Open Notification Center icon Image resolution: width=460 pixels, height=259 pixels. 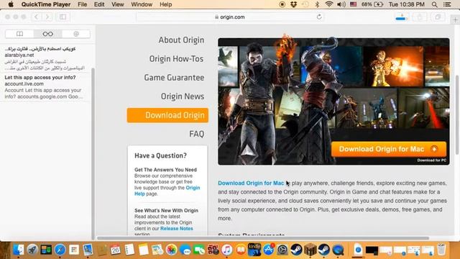pyautogui.click(x=447, y=4)
